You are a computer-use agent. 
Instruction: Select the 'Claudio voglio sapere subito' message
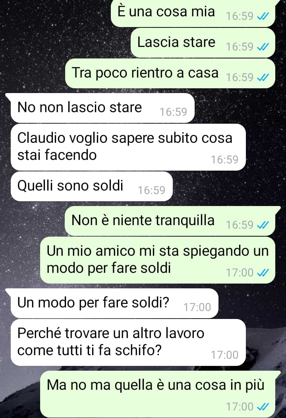tap(128, 147)
